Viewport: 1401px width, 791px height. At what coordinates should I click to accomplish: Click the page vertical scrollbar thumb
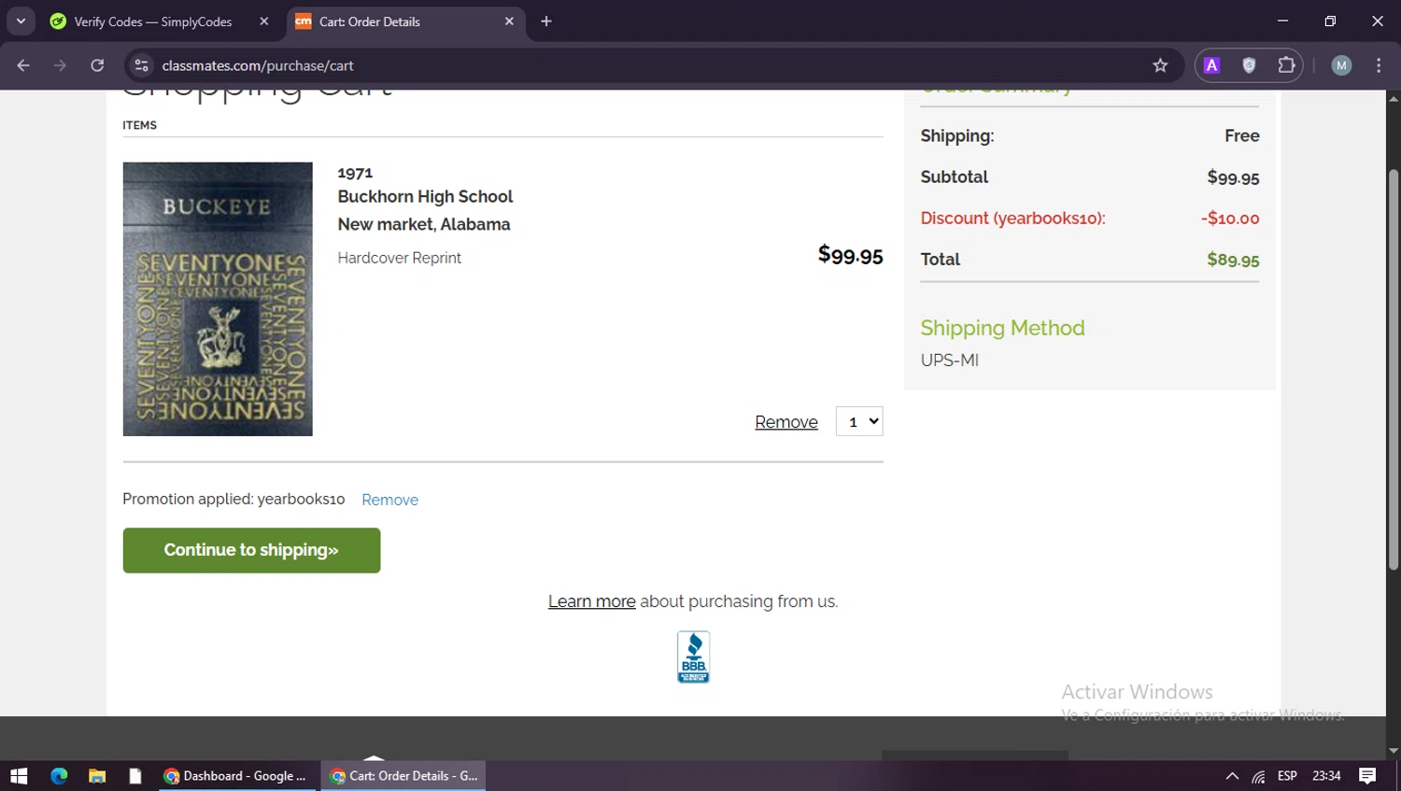click(x=1393, y=369)
